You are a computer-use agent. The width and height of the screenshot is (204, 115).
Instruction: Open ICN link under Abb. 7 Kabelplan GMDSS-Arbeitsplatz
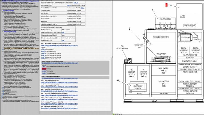pos(59,95)
